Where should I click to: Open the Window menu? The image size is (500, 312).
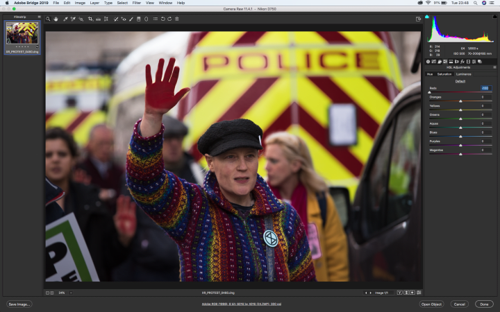click(x=165, y=3)
